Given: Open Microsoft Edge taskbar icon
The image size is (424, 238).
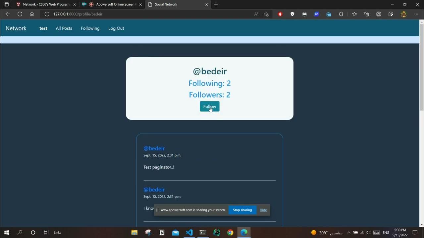Looking at the screenshot, I should (244, 232).
